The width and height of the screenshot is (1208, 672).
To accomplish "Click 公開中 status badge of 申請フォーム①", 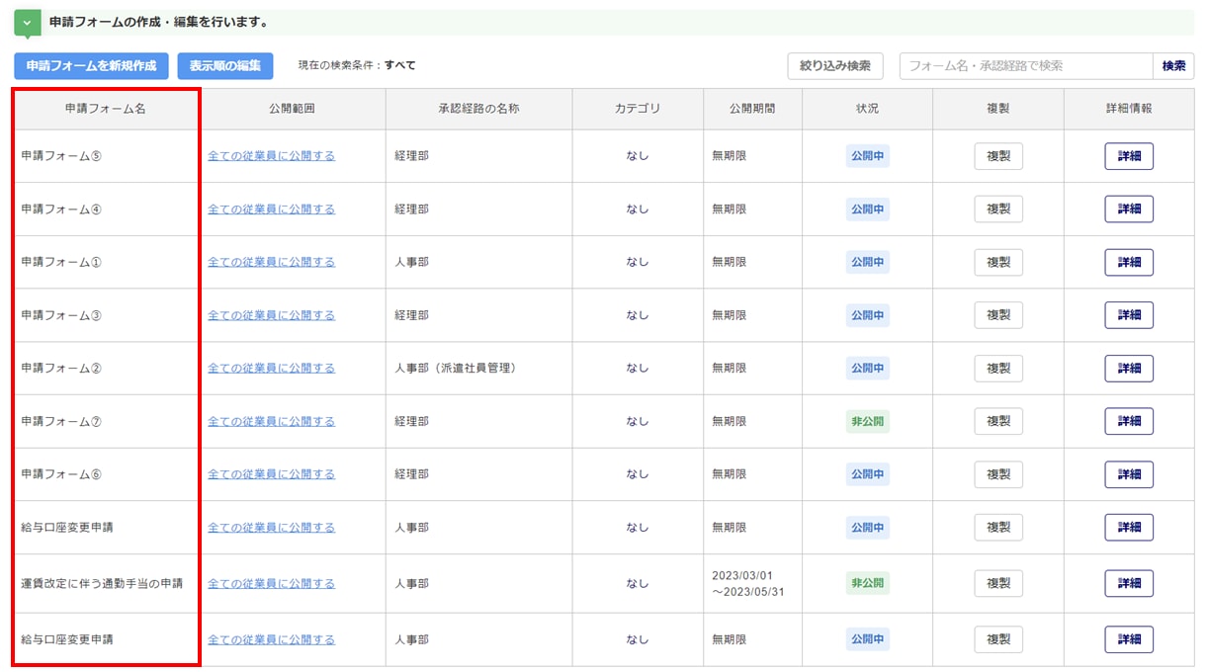I will tap(867, 262).
